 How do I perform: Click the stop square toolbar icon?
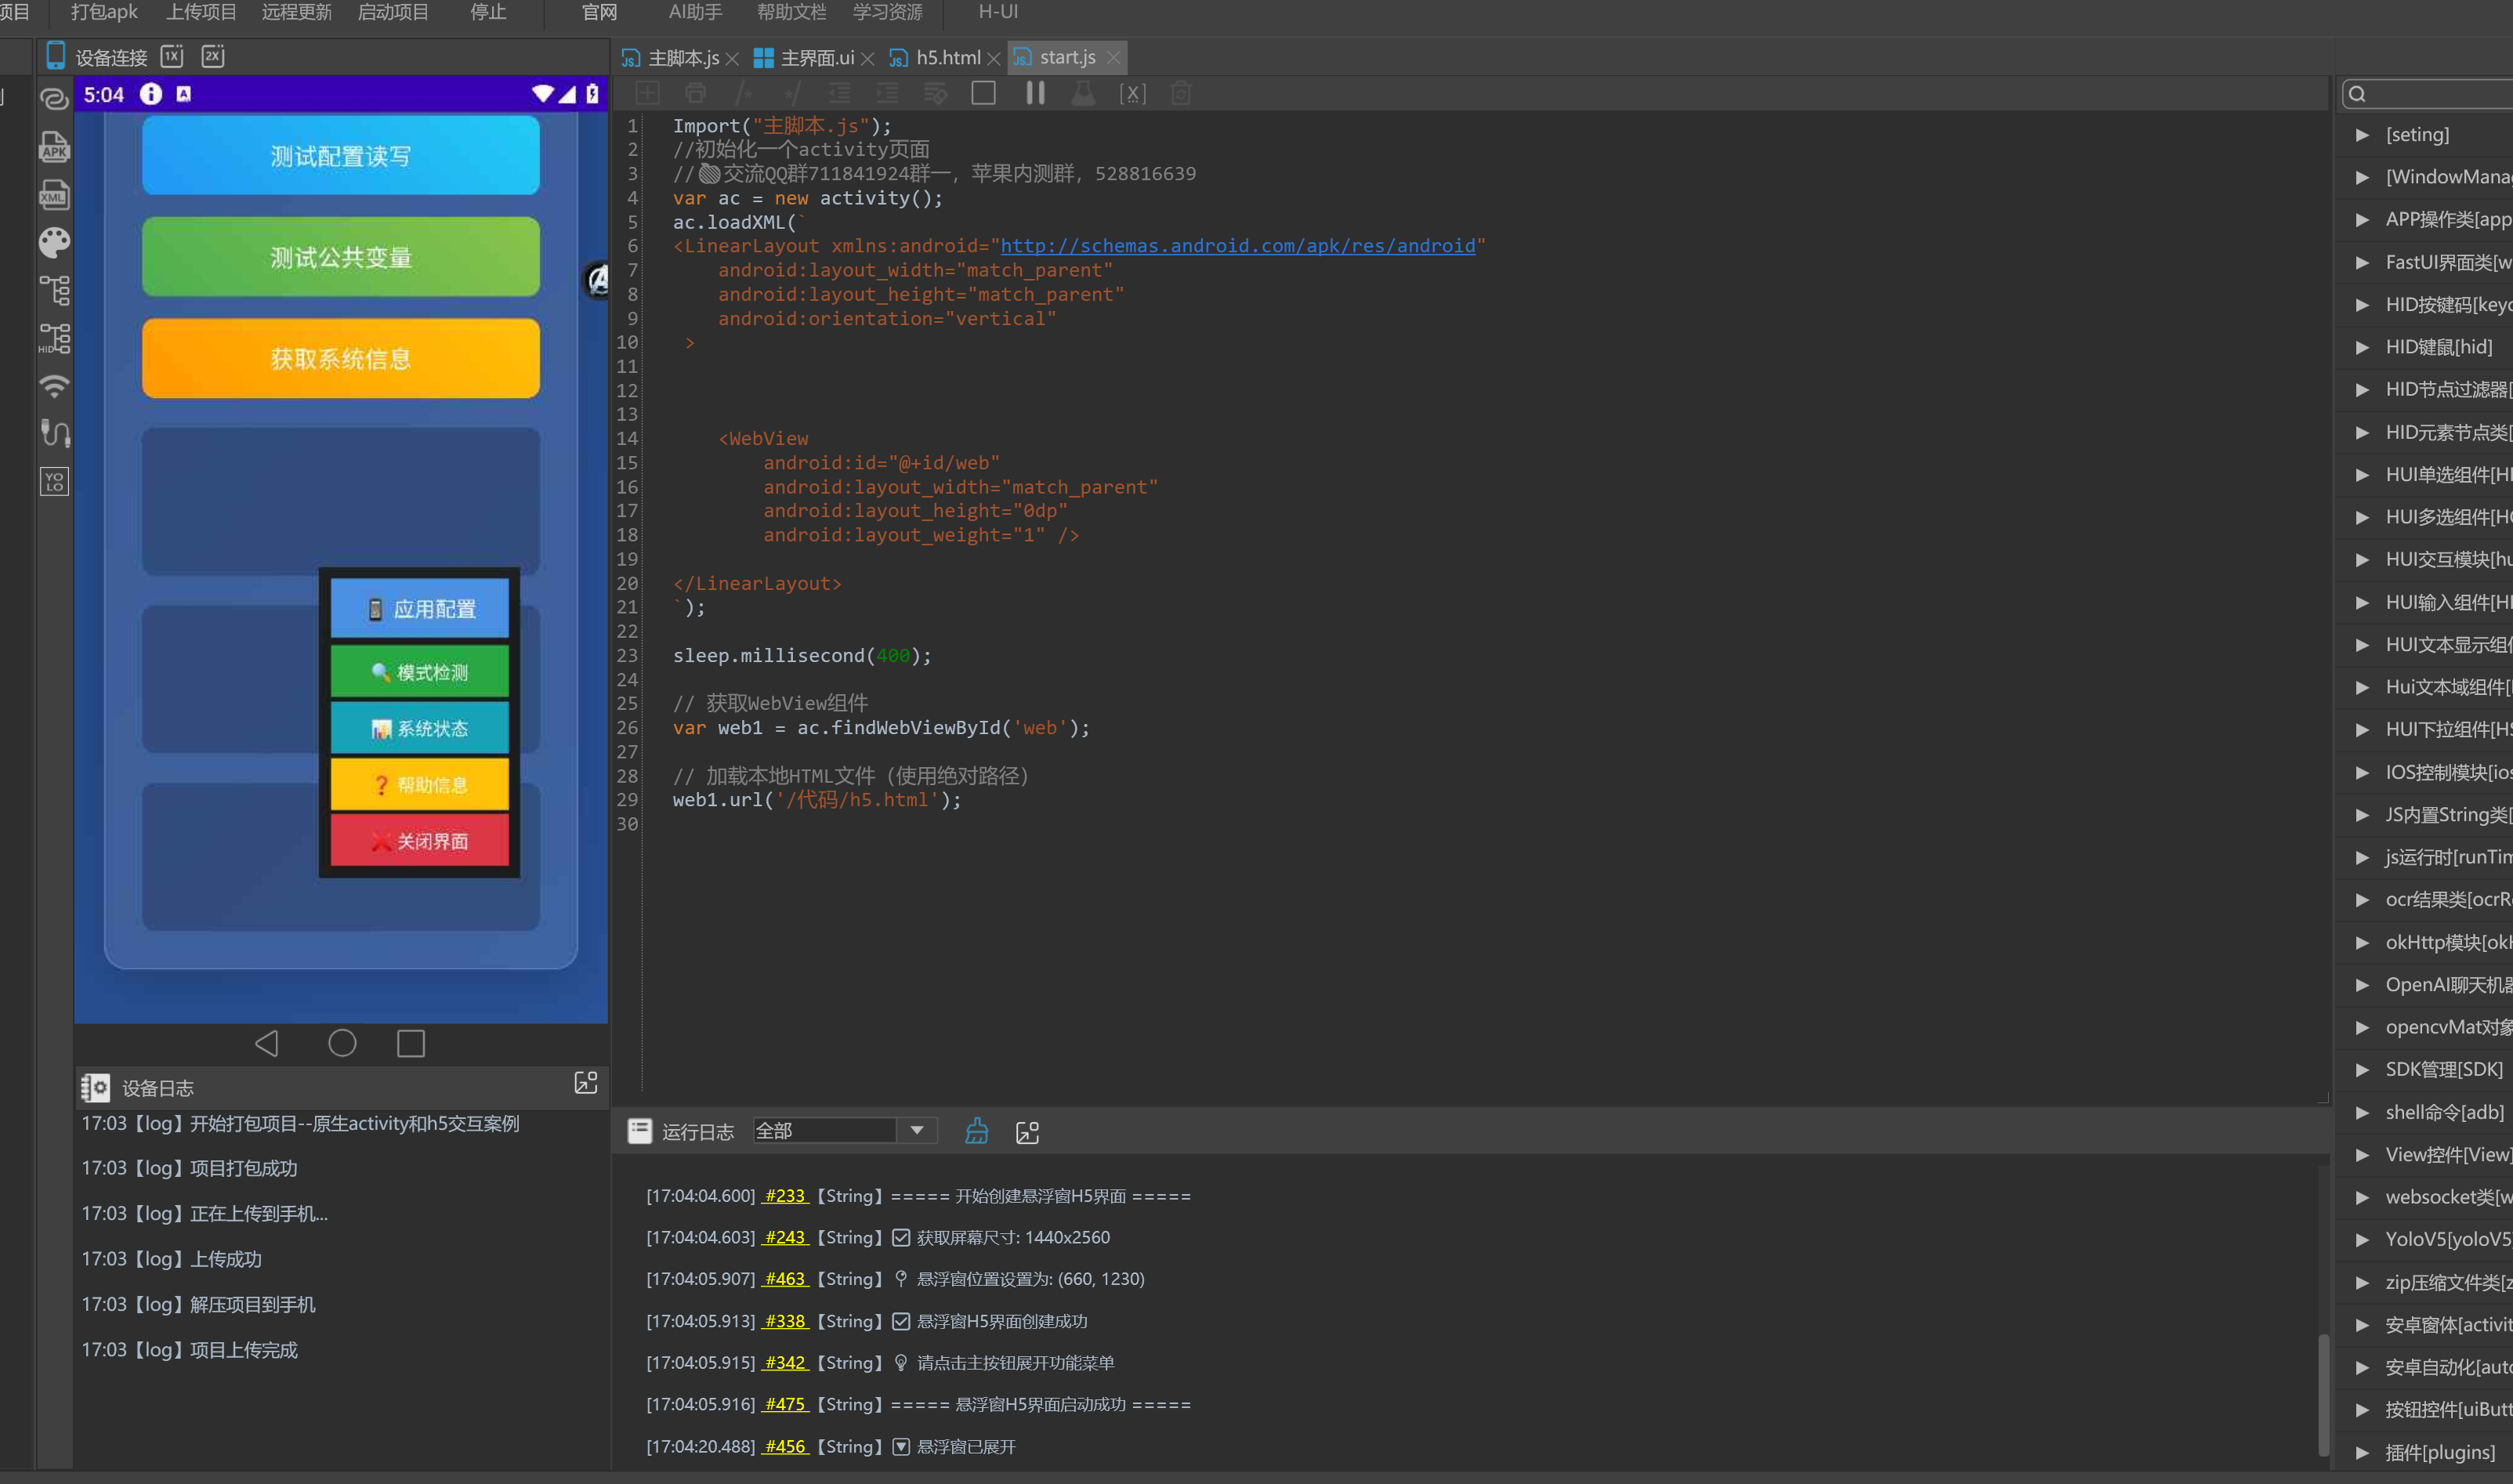click(983, 93)
